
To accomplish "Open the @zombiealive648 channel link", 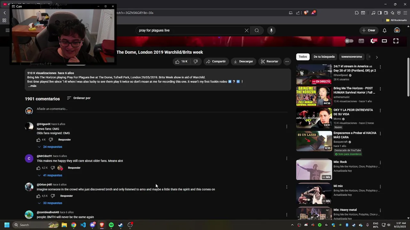I will tap(48, 212).
